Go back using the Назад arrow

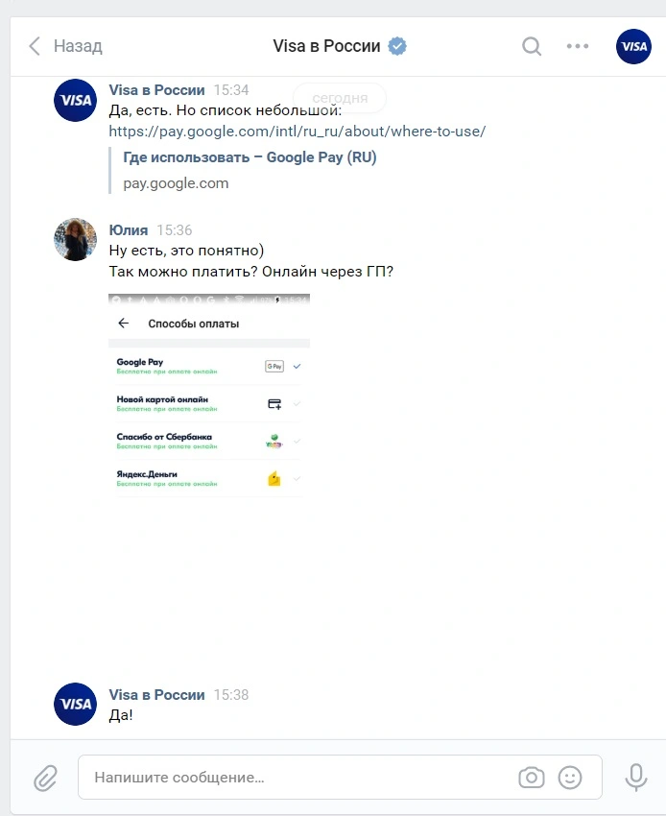(x=35, y=46)
